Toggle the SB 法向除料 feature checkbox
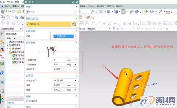 pyautogui.click(x=14, y=62)
